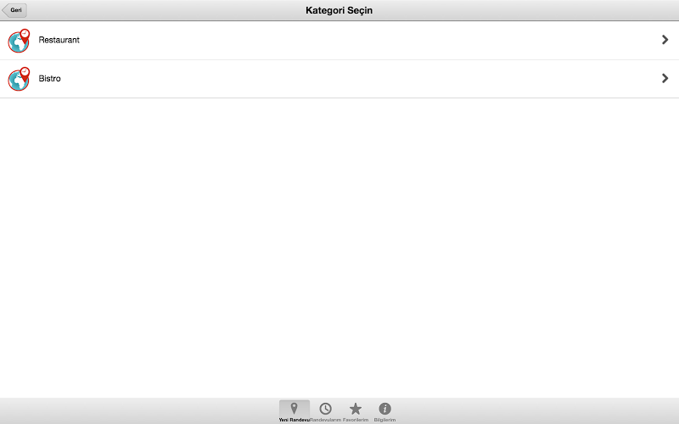Expand the Bistro row chevron
The height and width of the screenshot is (424, 679).
pos(665,78)
